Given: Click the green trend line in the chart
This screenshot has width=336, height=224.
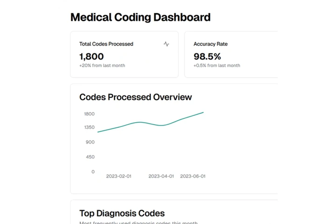Looking at the screenshot, I should pyautogui.click(x=140, y=122).
